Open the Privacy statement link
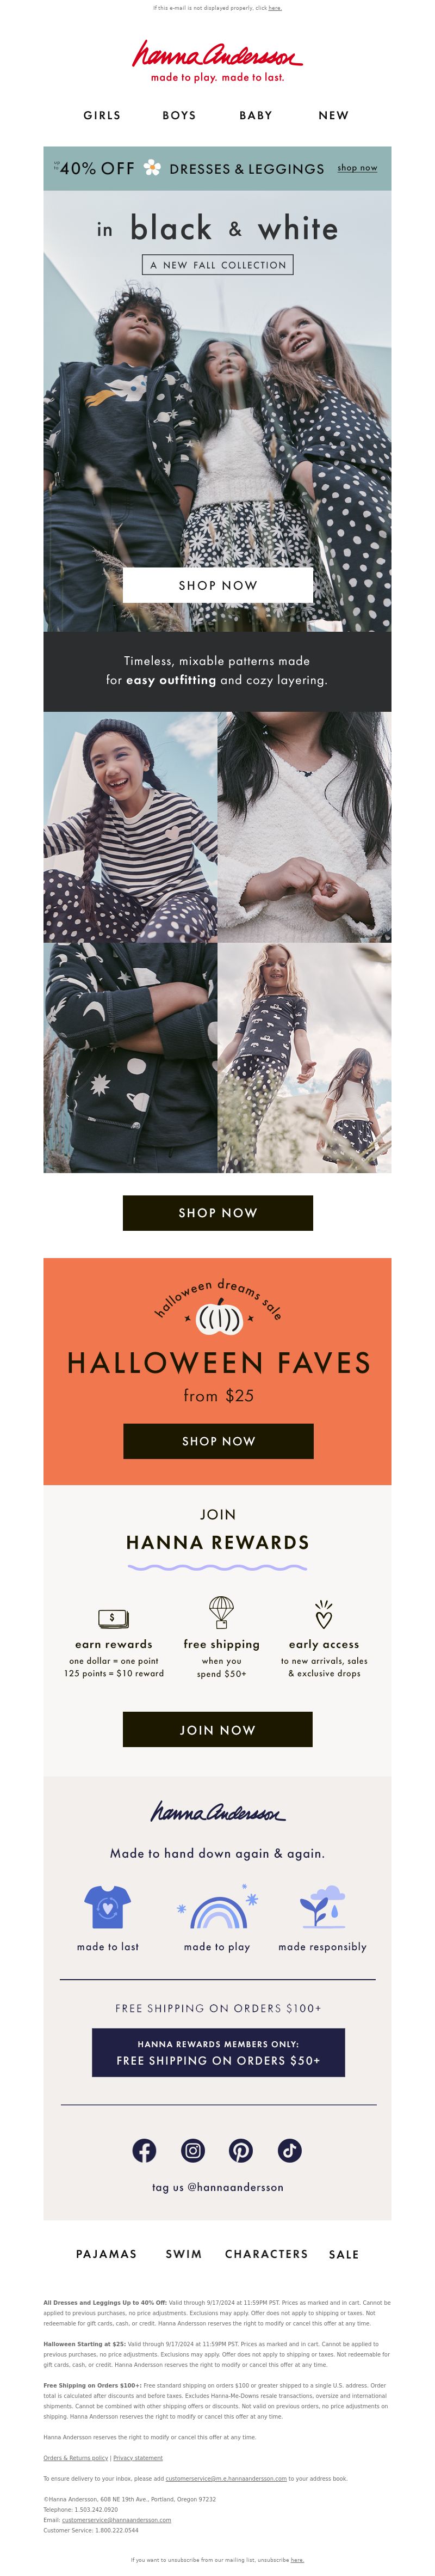This screenshot has height=2576, width=435. (x=138, y=2458)
